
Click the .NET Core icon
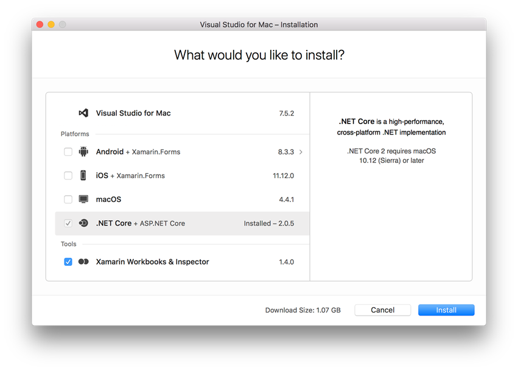coord(83,223)
